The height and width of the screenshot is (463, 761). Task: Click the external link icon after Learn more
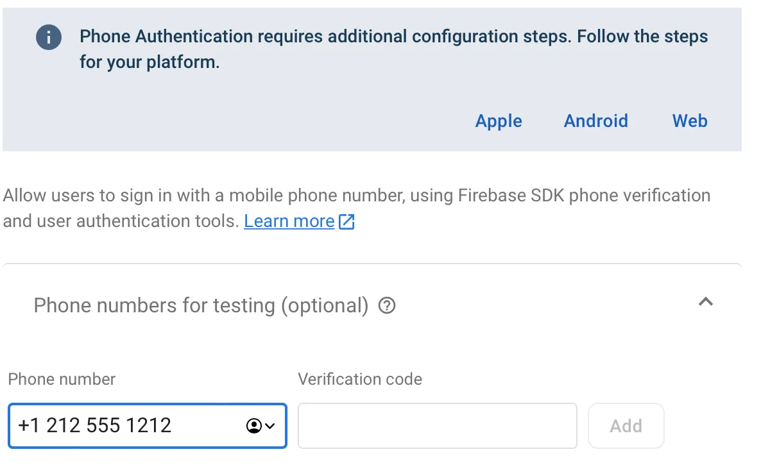pos(346,222)
